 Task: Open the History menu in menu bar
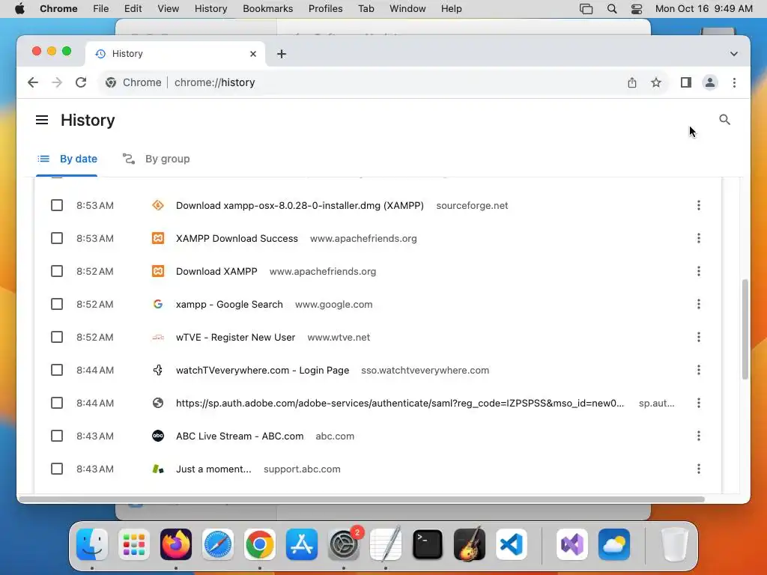tap(210, 9)
